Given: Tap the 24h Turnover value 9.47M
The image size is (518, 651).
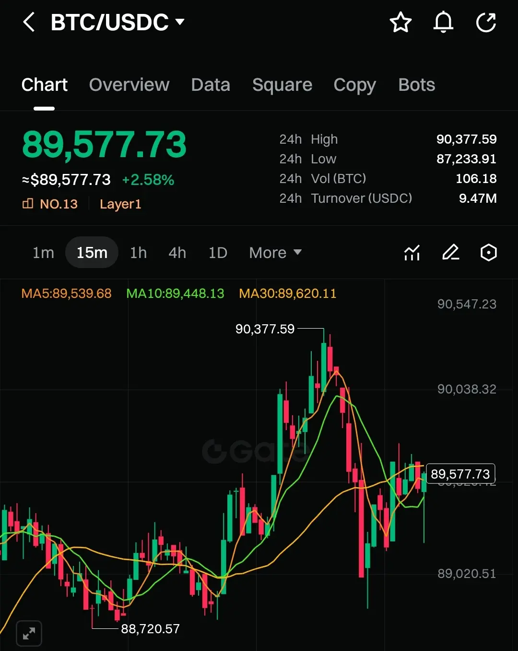Looking at the screenshot, I should click(x=478, y=198).
